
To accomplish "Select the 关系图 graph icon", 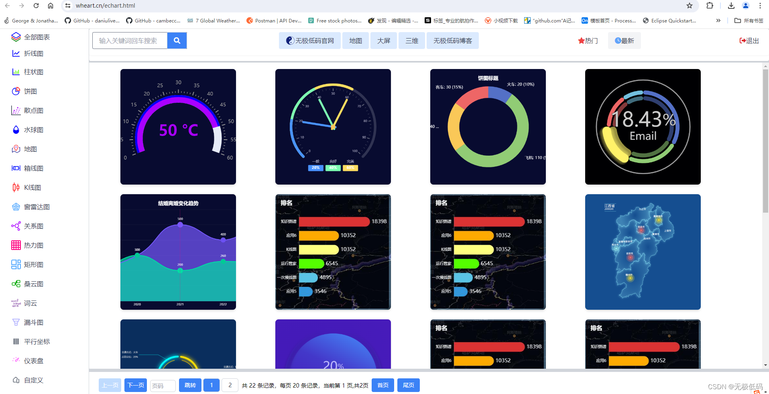I will [x=16, y=226].
